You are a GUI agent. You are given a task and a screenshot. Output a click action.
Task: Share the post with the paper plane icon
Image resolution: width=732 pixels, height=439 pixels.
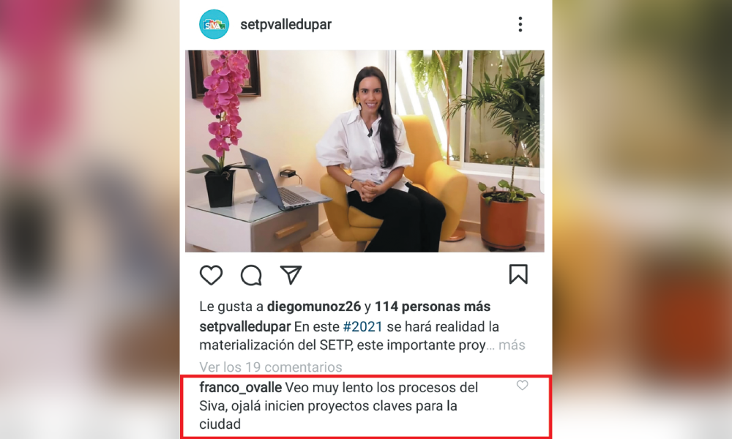click(x=291, y=275)
